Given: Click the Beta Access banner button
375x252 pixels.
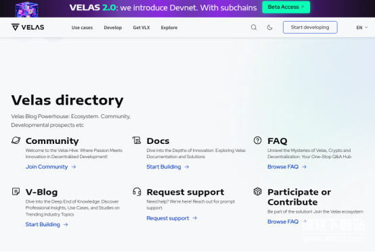Looking at the screenshot, I should pyautogui.click(x=286, y=7).
